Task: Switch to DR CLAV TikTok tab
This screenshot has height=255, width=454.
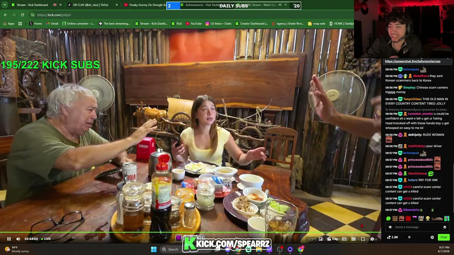Action: pyautogui.click(x=91, y=5)
